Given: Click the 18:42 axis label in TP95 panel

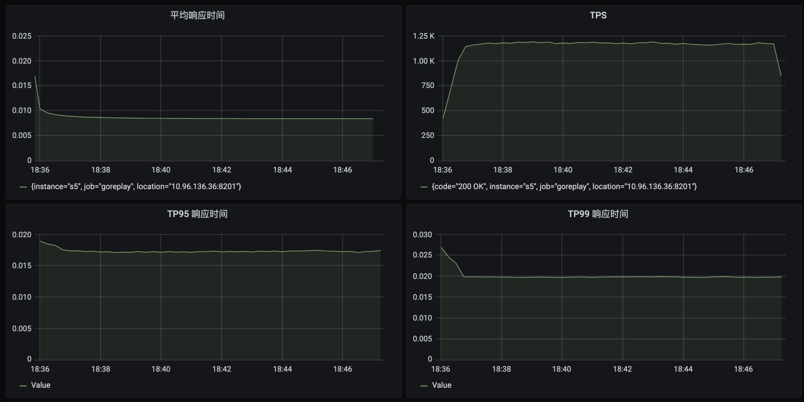Looking at the screenshot, I should click(222, 369).
